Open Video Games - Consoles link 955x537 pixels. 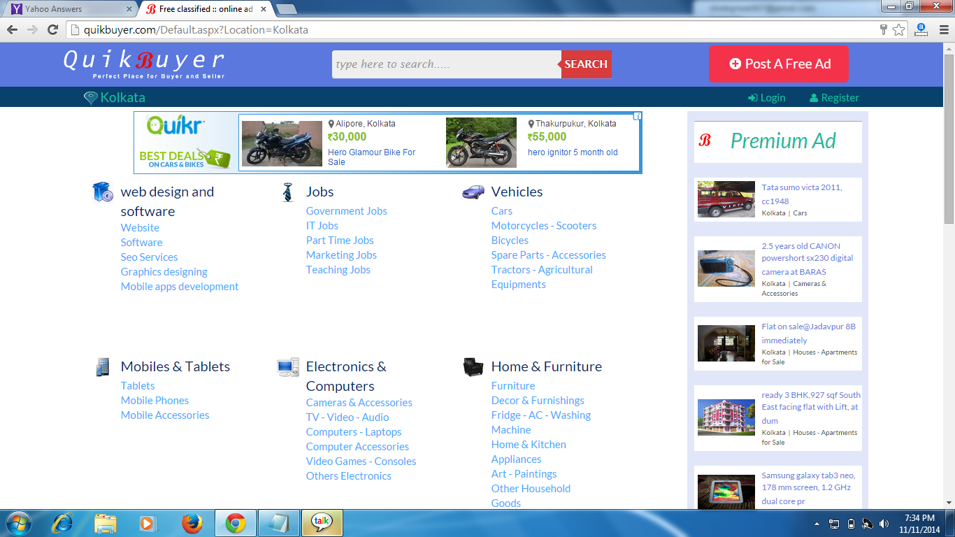pyautogui.click(x=361, y=461)
